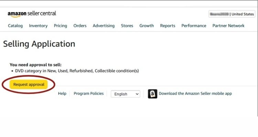Click the DVD category conditions line

[x=77, y=71]
